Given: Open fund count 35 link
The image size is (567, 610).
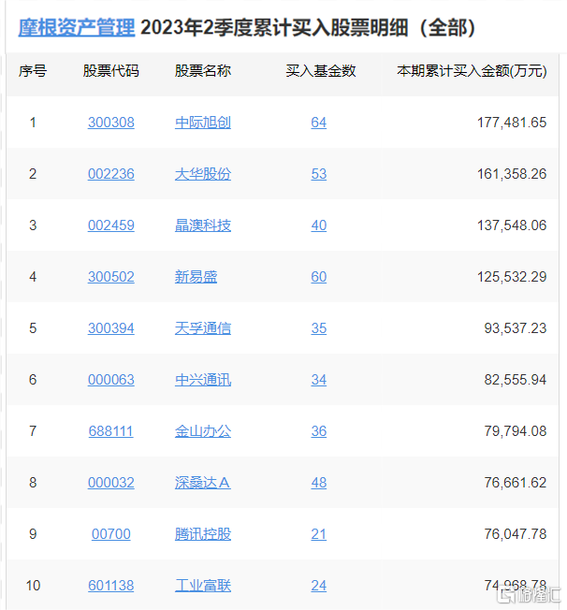Looking at the screenshot, I should [x=319, y=328].
